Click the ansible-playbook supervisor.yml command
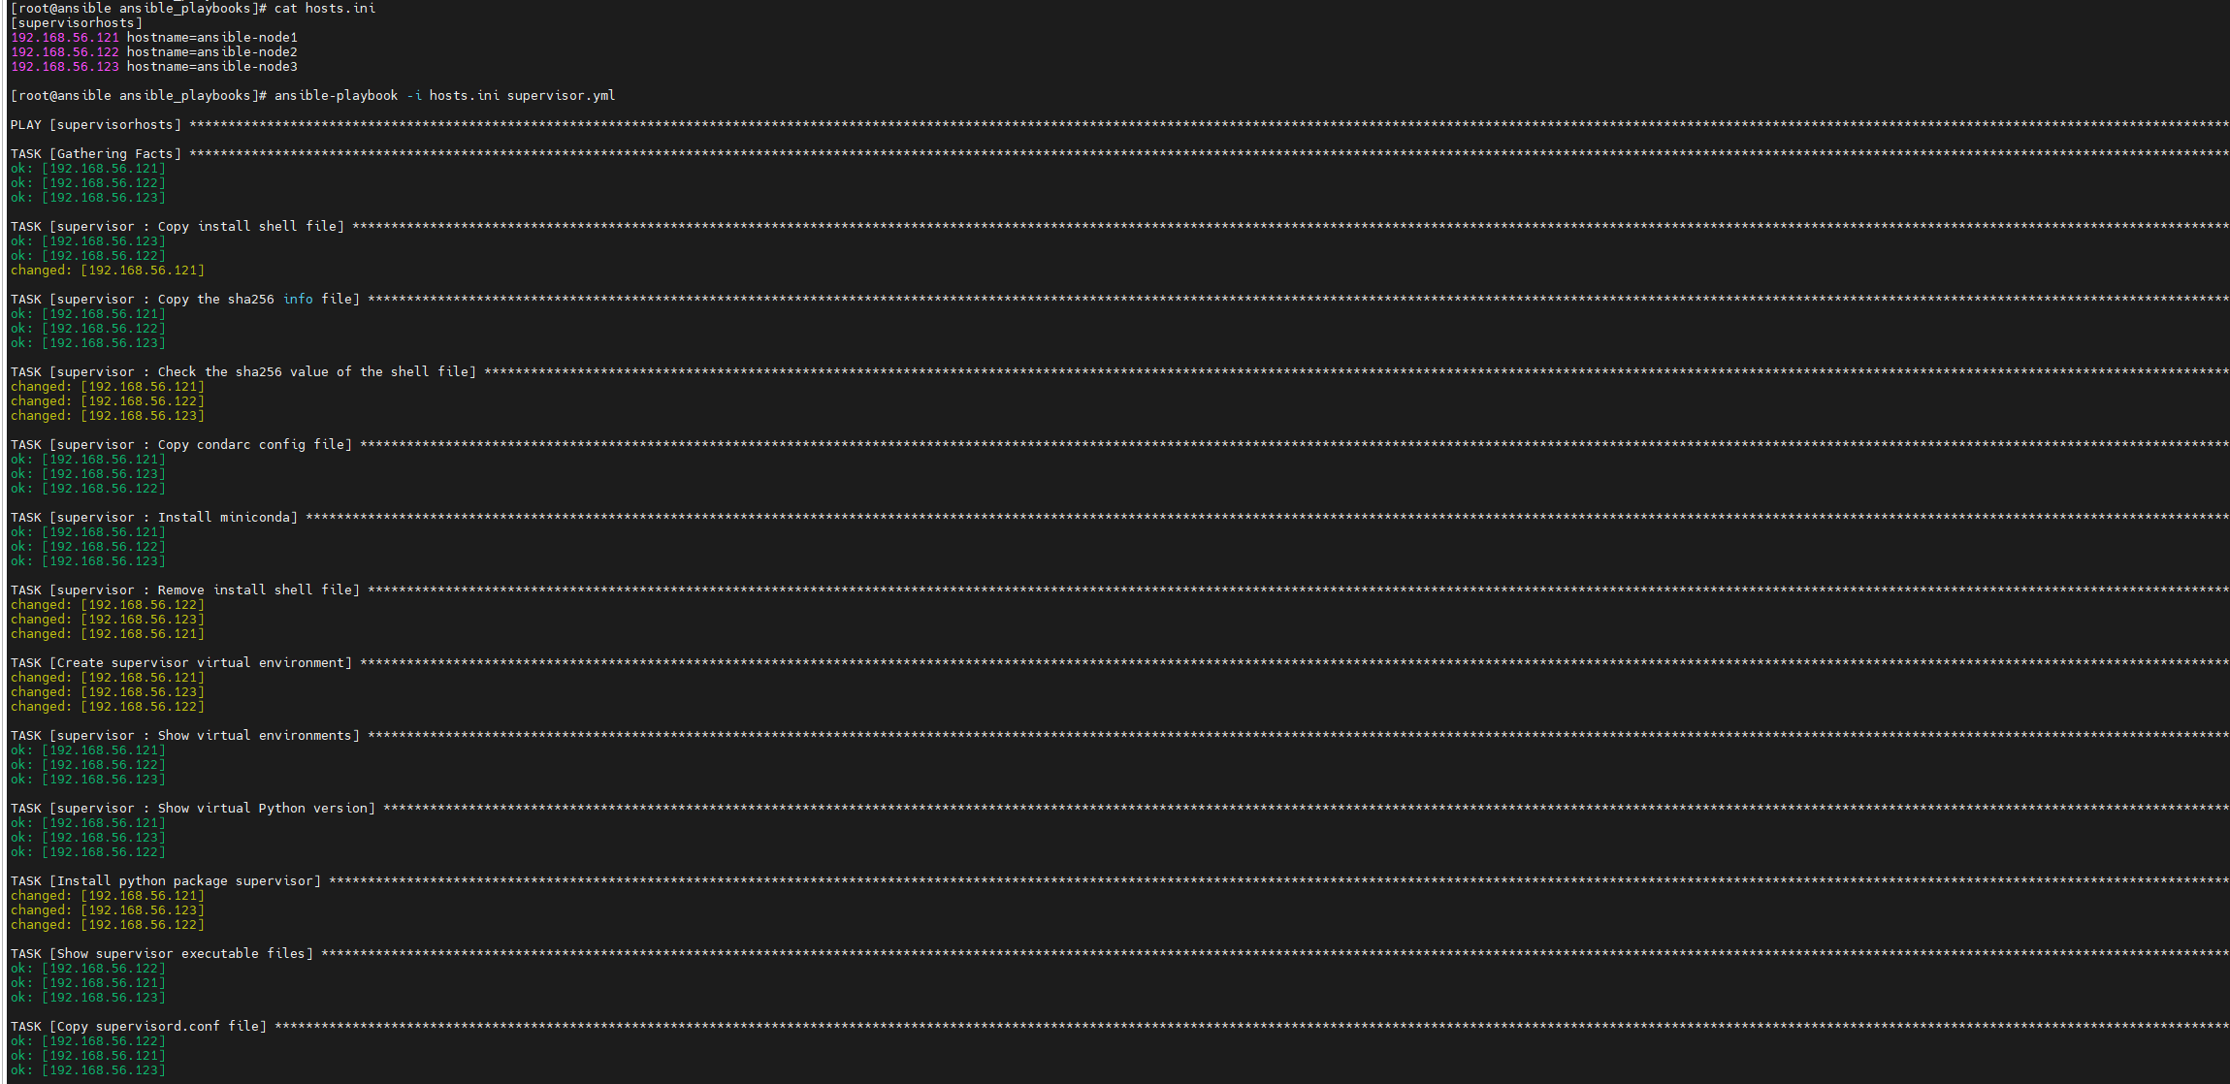This screenshot has height=1084, width=2230. click(444, 95)
